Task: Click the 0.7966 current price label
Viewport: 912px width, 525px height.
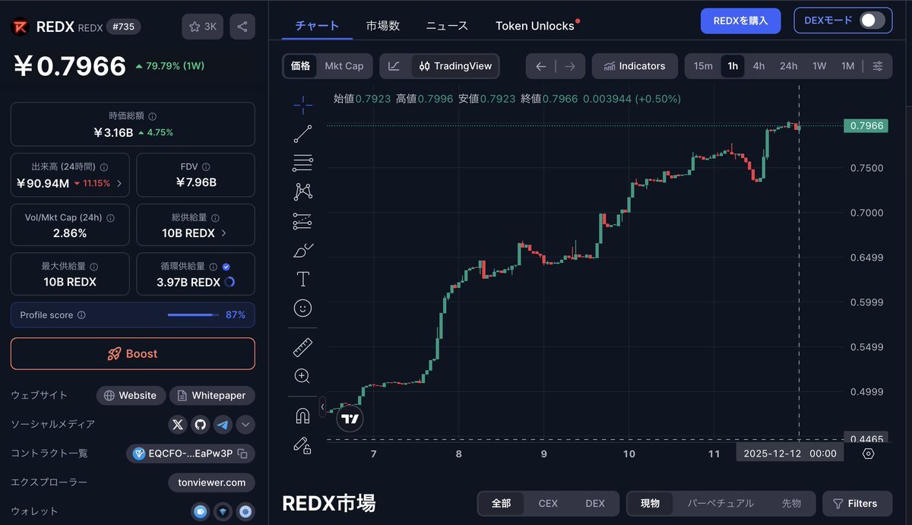Action: (866, 125)
